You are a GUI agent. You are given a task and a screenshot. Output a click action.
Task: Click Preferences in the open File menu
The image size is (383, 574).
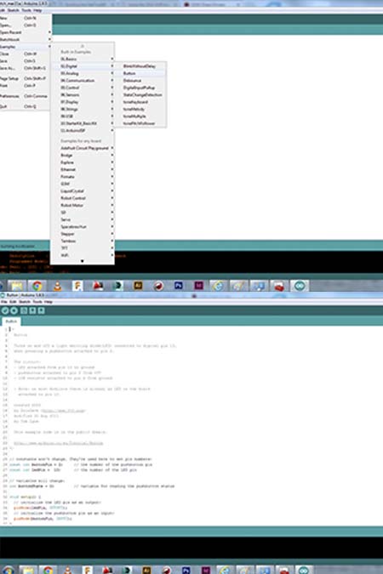tap(25, 96)
